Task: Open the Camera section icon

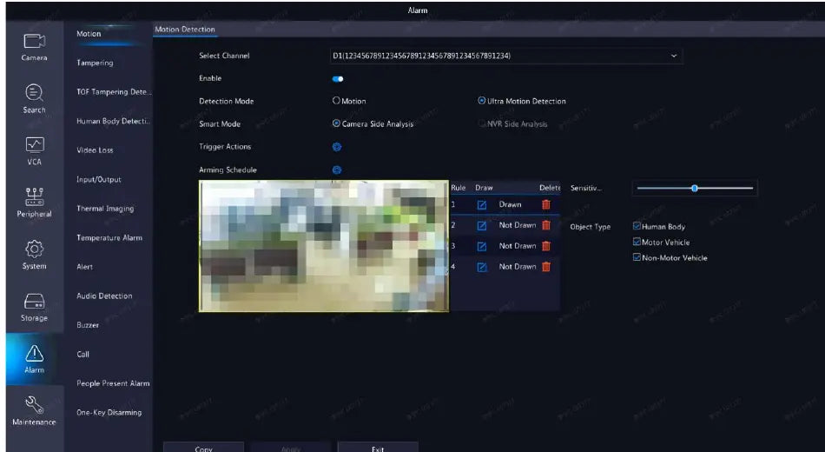Action: 34,41
